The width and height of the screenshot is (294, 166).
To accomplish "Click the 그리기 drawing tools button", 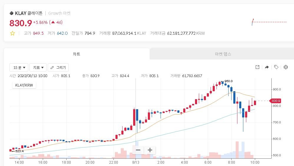I will pos(58,67).
